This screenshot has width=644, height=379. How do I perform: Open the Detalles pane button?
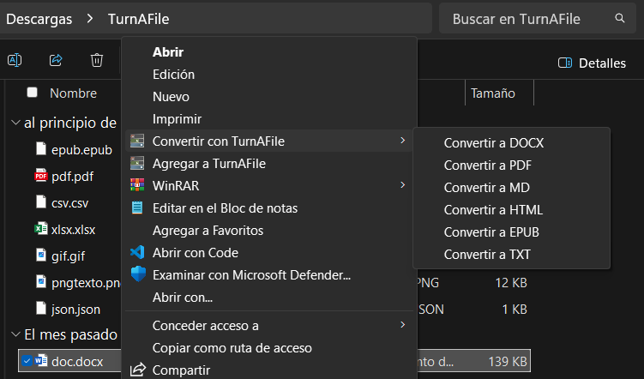click(x=592, y=63)
